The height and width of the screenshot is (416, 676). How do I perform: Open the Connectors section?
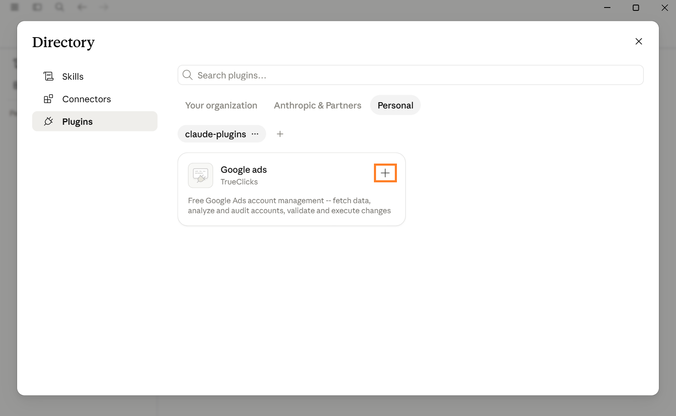click(95, 99)
